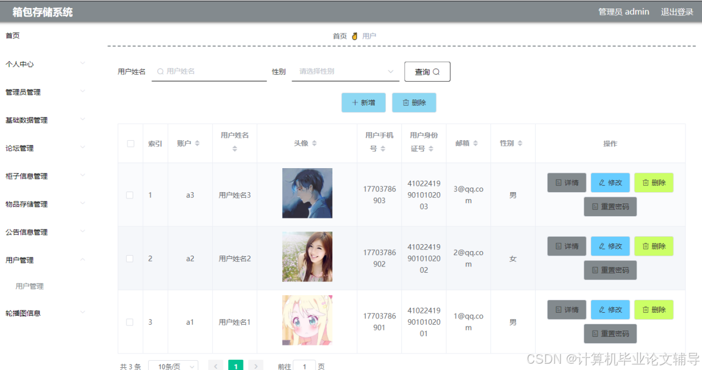Click sort arrows under 用户姓名 column header
Viewport: 702px width, 370px height.
[234, 149]
